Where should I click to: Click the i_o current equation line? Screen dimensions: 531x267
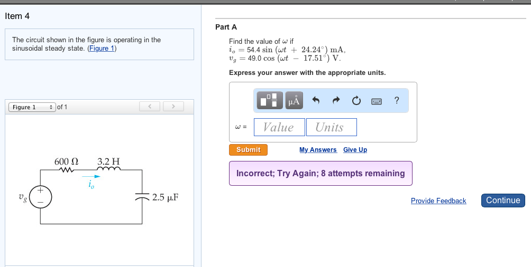[x=288, y=50]
